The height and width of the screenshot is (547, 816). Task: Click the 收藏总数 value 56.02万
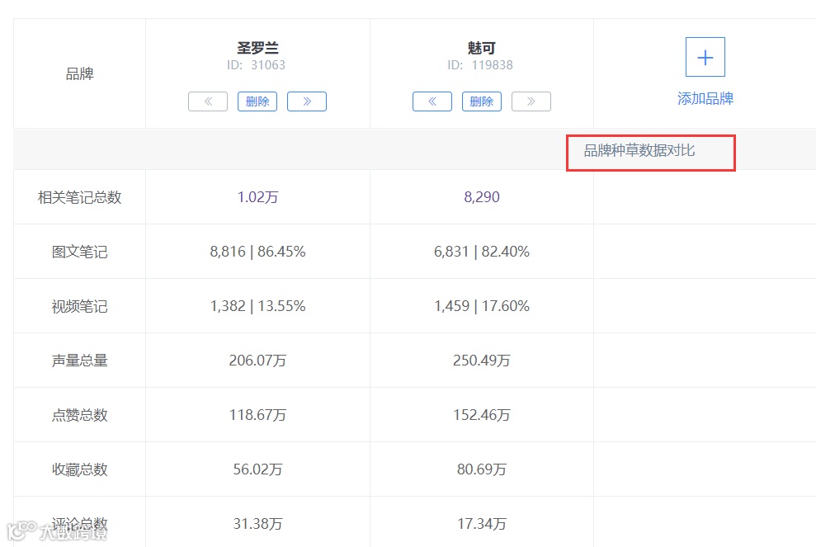[x=257, y=469]
